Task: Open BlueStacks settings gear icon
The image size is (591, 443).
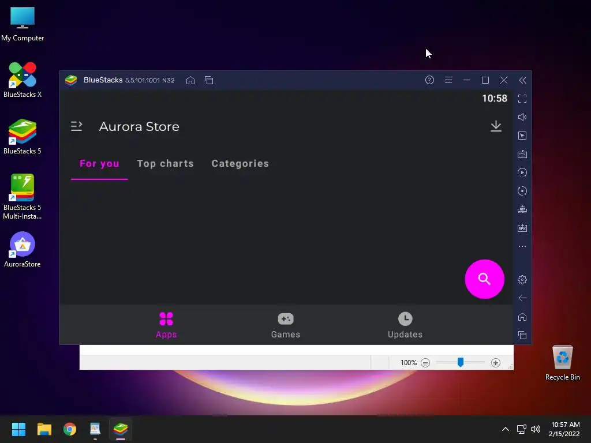Action: pyautogui.click(x=522, y=280)
